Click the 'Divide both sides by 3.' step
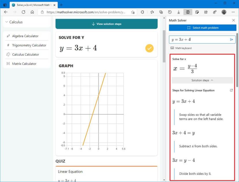 (195, 174)
